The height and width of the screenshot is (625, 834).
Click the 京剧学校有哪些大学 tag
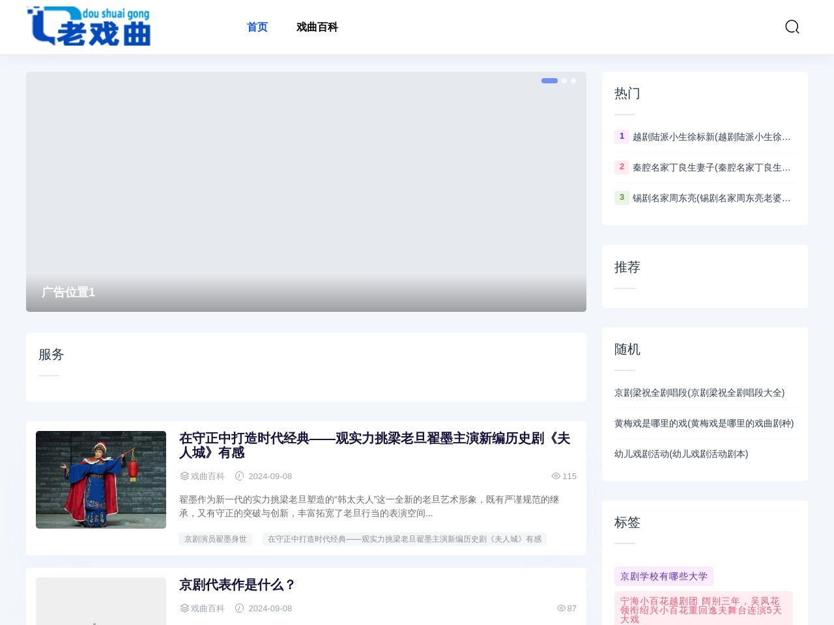coord(664,576)
